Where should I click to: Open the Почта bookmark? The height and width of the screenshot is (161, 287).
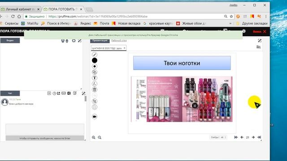101,23
